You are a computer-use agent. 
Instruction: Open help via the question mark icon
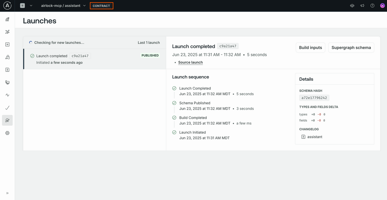pos(372,5)
